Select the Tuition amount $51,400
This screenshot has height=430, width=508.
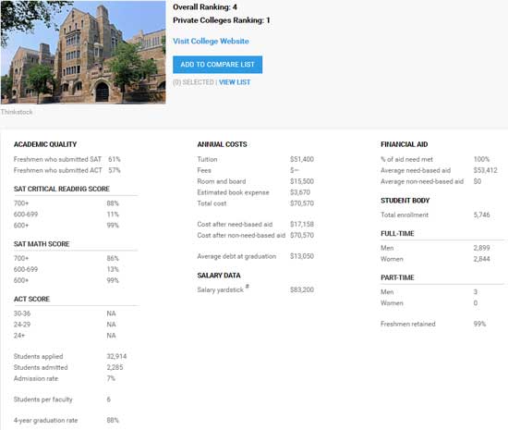click(x=302, y=159)
